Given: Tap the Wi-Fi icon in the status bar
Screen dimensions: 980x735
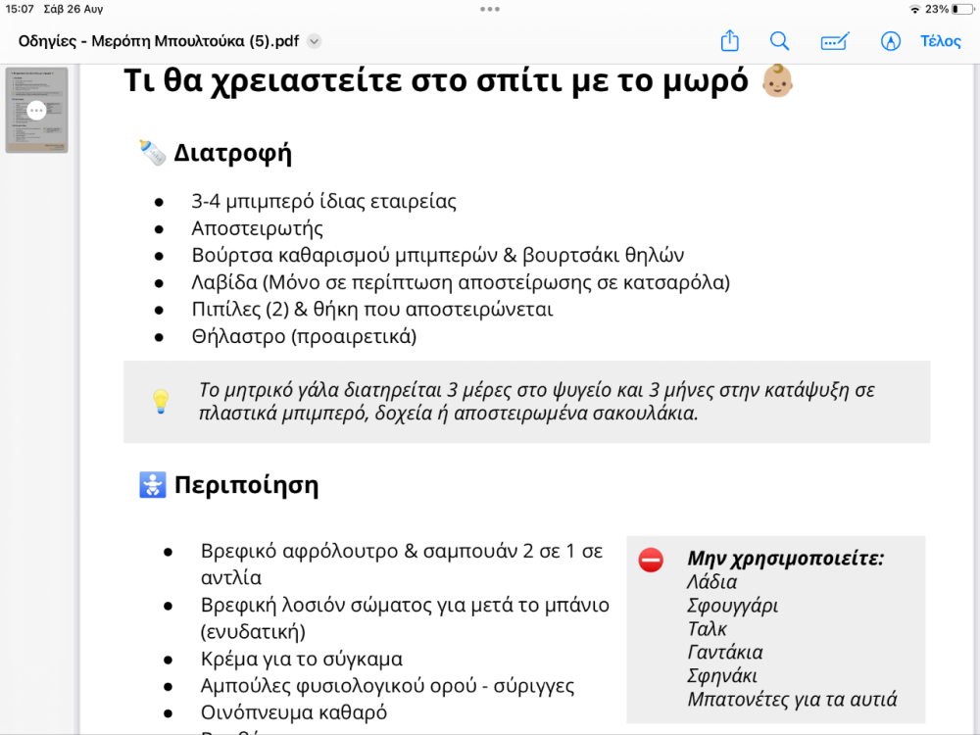Looking at the screenshot, I should click(x=914, y=9).
